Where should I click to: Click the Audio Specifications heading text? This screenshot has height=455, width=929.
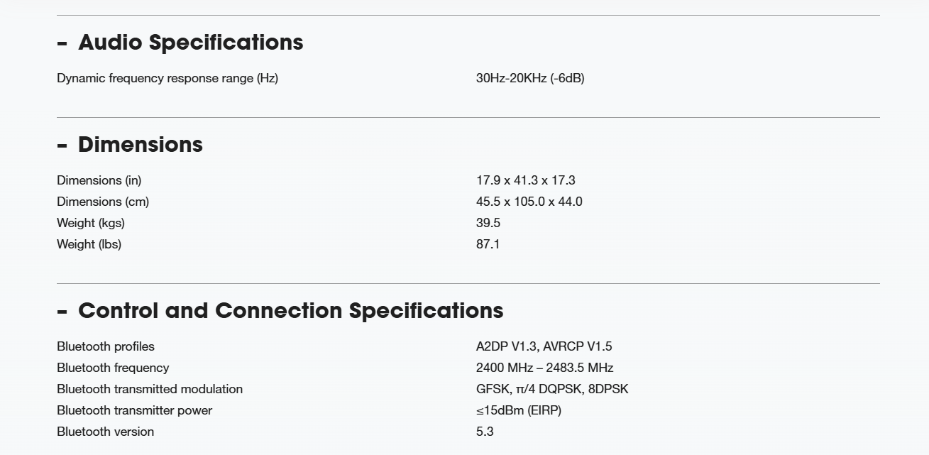pyautogui.click(x=190, y=43)
